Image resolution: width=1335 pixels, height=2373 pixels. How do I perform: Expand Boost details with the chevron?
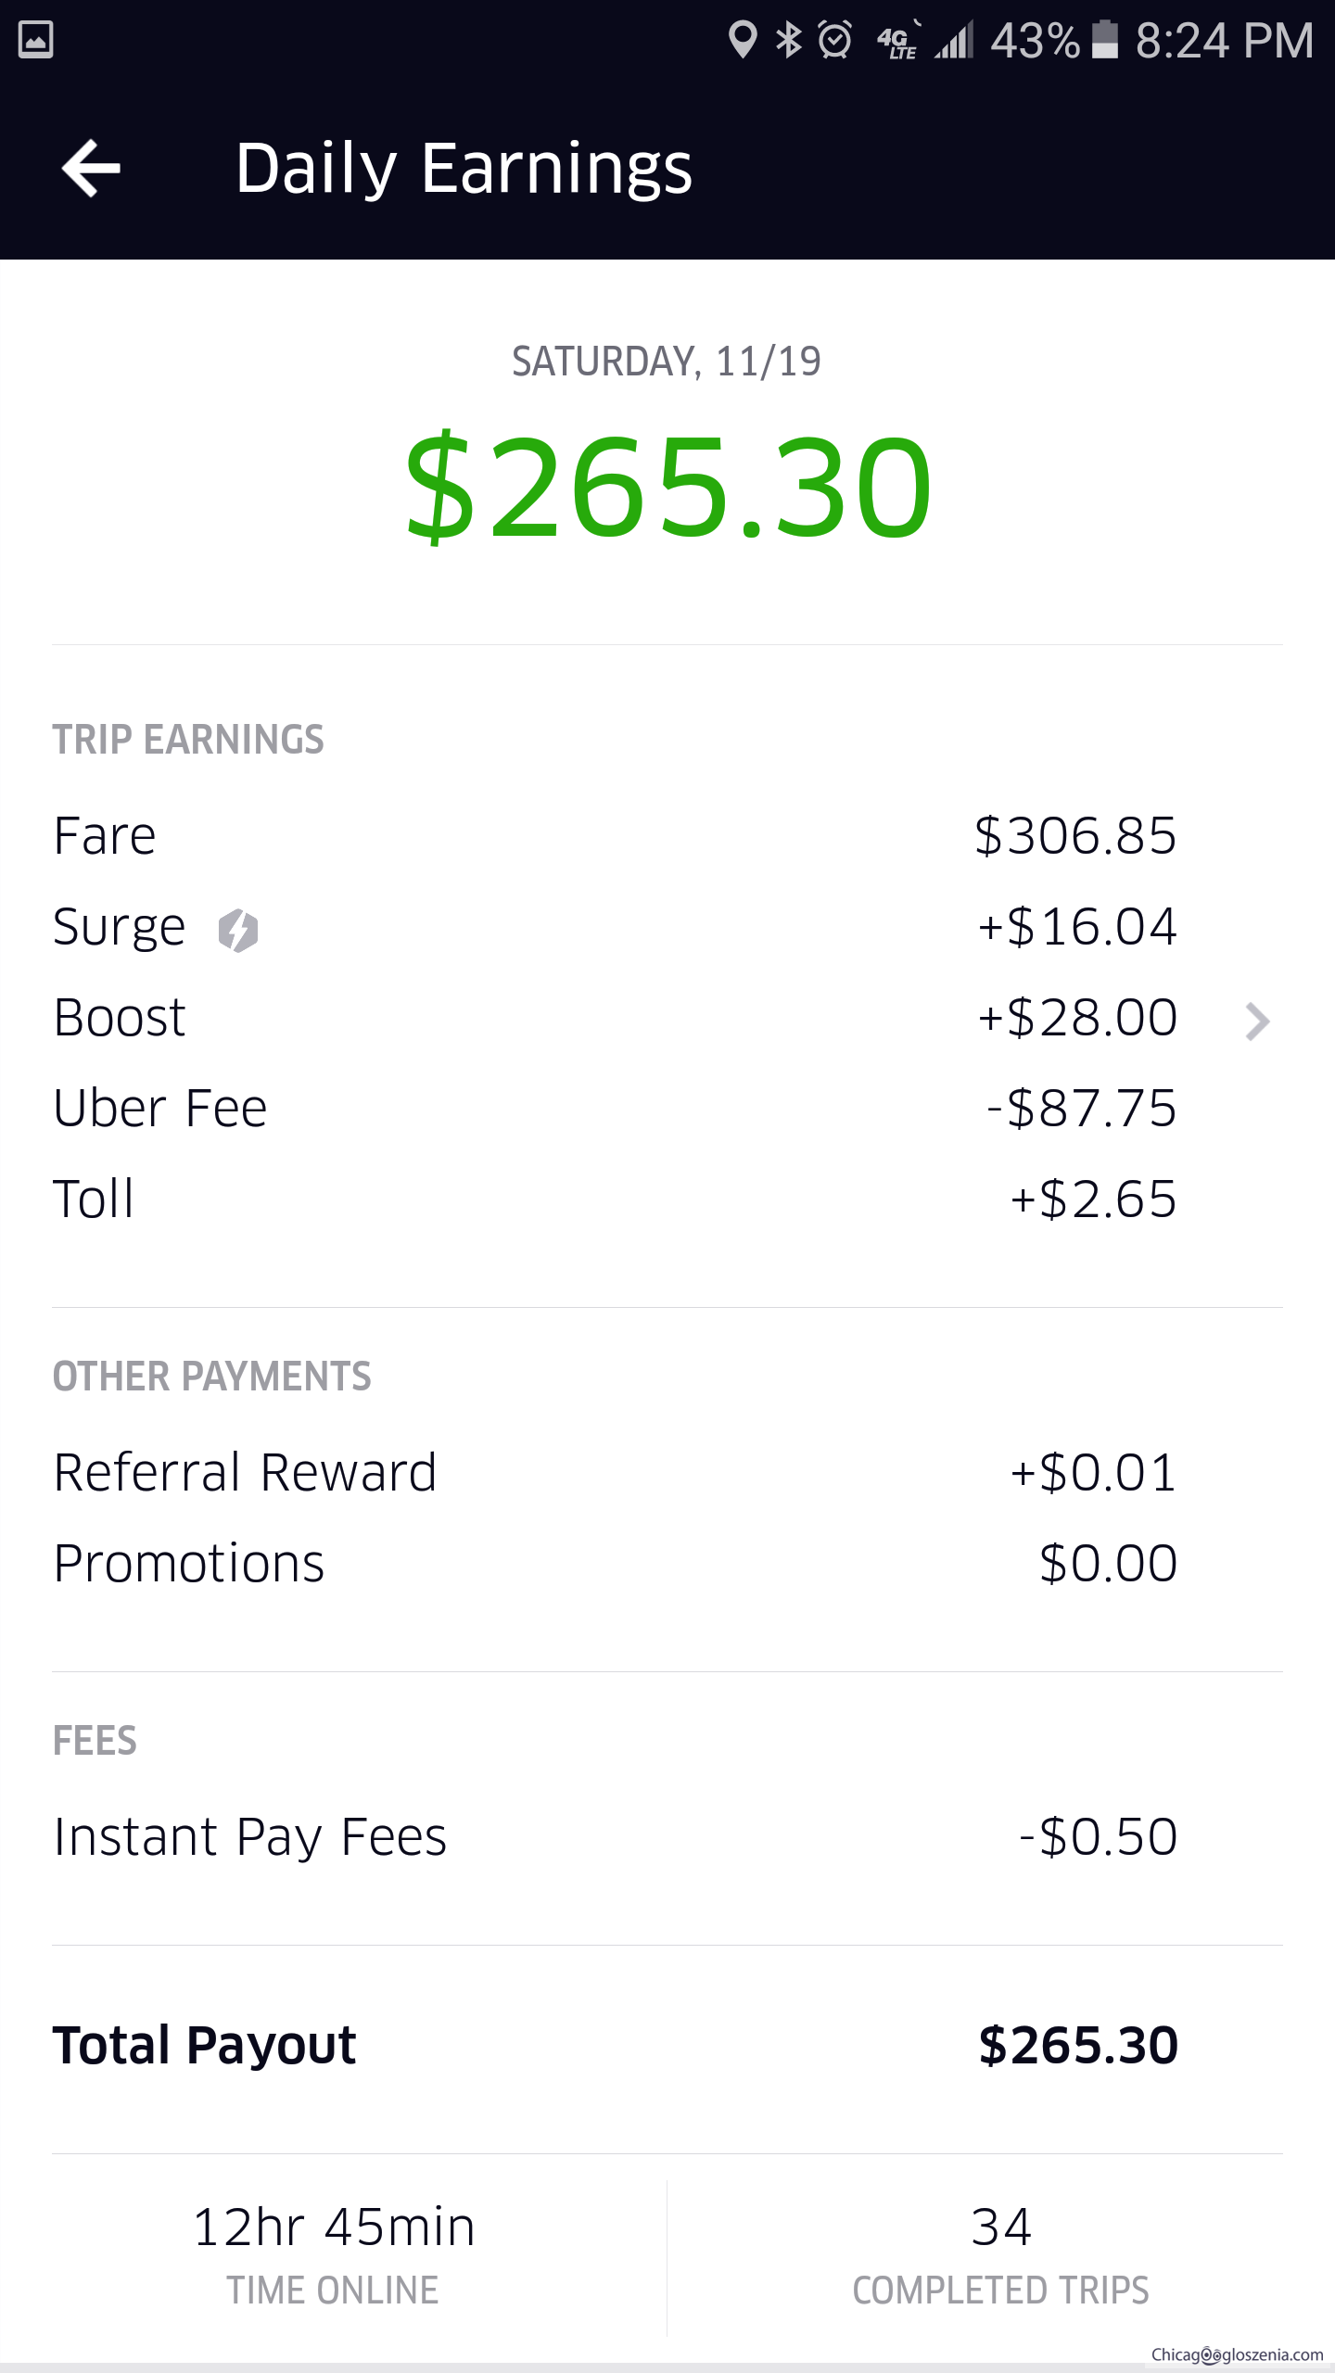pyautogui.click(x=1256, y=1022)
